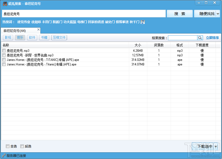This screenshot has width=222, height=159.
Task: Sort by the 大小 column header
Action: [138, 45]
